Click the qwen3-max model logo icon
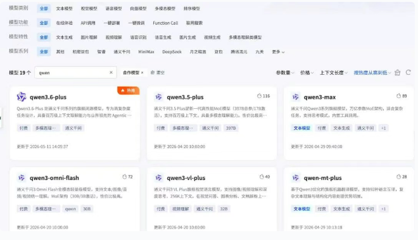The width and height of the screenshot is (418, 240). coord(295,97)
